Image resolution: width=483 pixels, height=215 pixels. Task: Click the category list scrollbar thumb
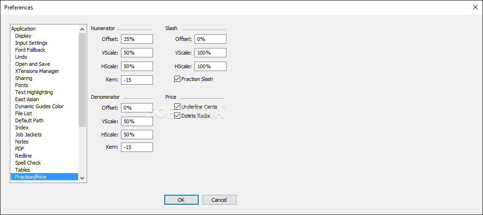coord(82,80)
